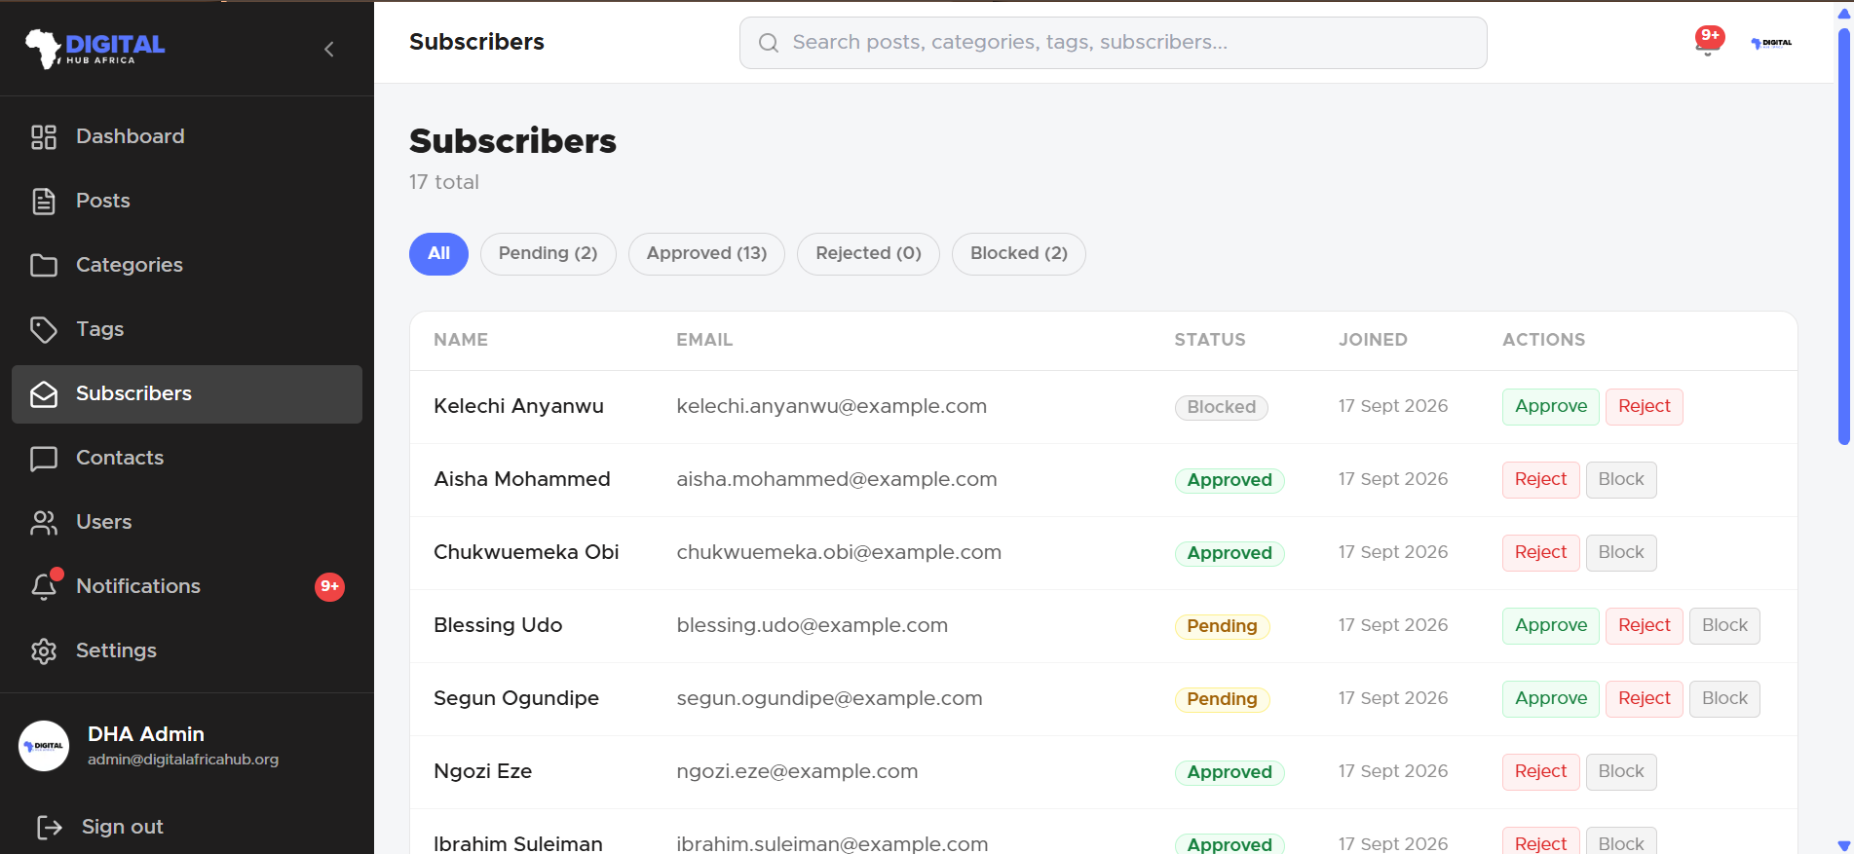Viewport: 1854px width, 854px height.
Task: Click the 9+ badge beside Notifications
Action: click(329, 586)
